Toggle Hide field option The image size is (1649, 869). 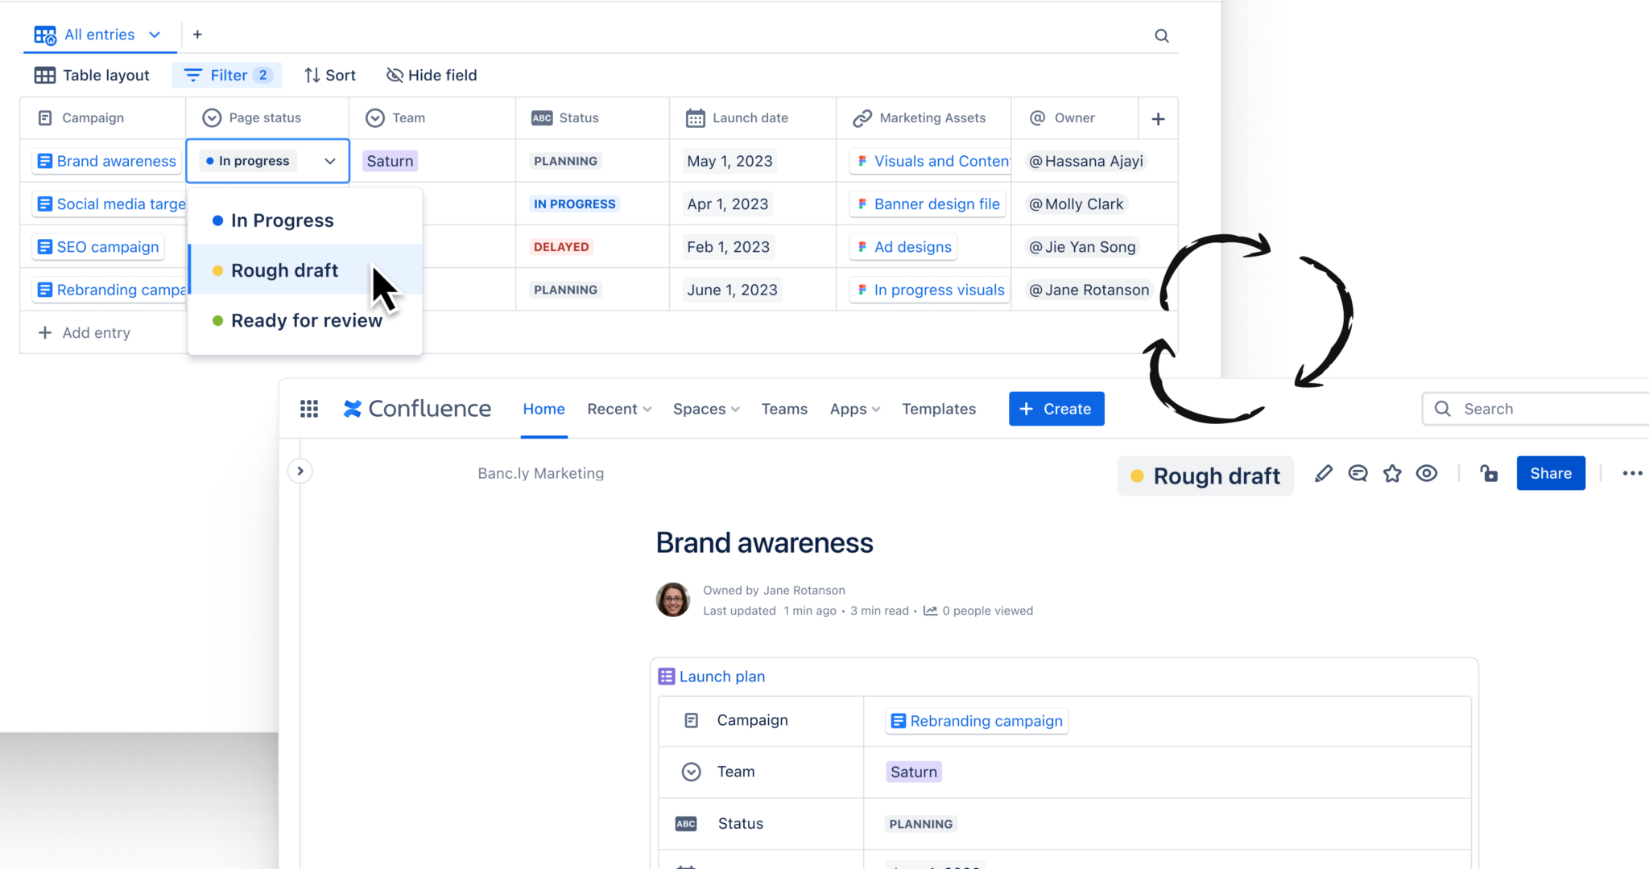coord(432,76)
